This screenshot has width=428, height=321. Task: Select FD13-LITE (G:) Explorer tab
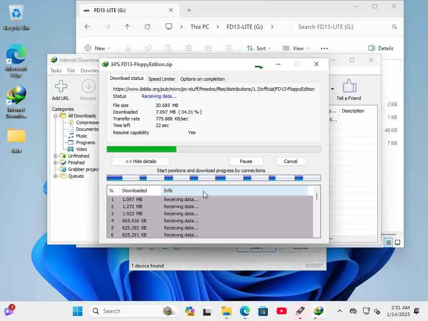coord(130,10)
